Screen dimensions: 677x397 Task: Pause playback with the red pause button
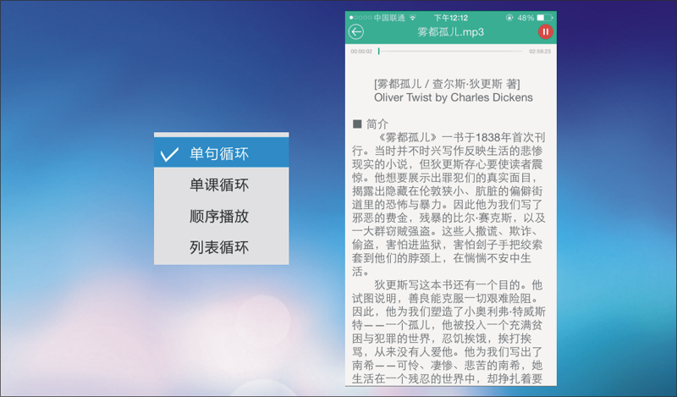coord(545,32)
